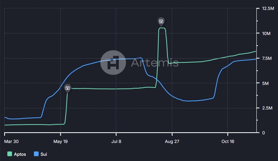Viewport: 278px width, 161px height.
Task: Hide the Aptos series via legend label
Action: (20, 154)
